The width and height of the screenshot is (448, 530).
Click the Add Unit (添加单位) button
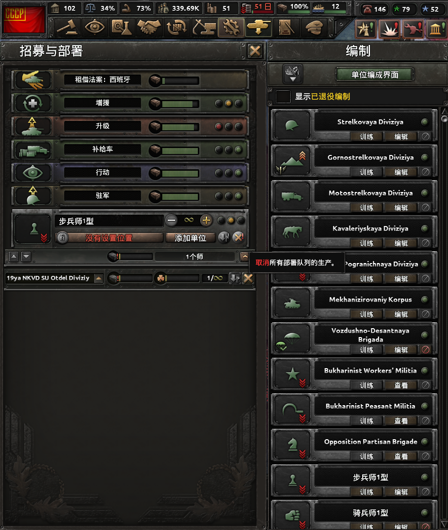190,238
